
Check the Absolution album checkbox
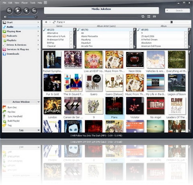pos(185,43)
